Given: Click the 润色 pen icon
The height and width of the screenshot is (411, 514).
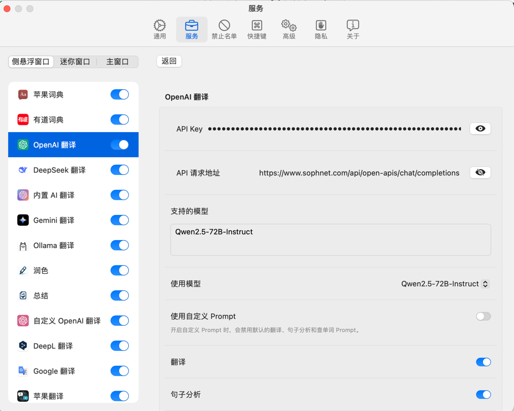Looking at the screenshot, I should (23, 270).
